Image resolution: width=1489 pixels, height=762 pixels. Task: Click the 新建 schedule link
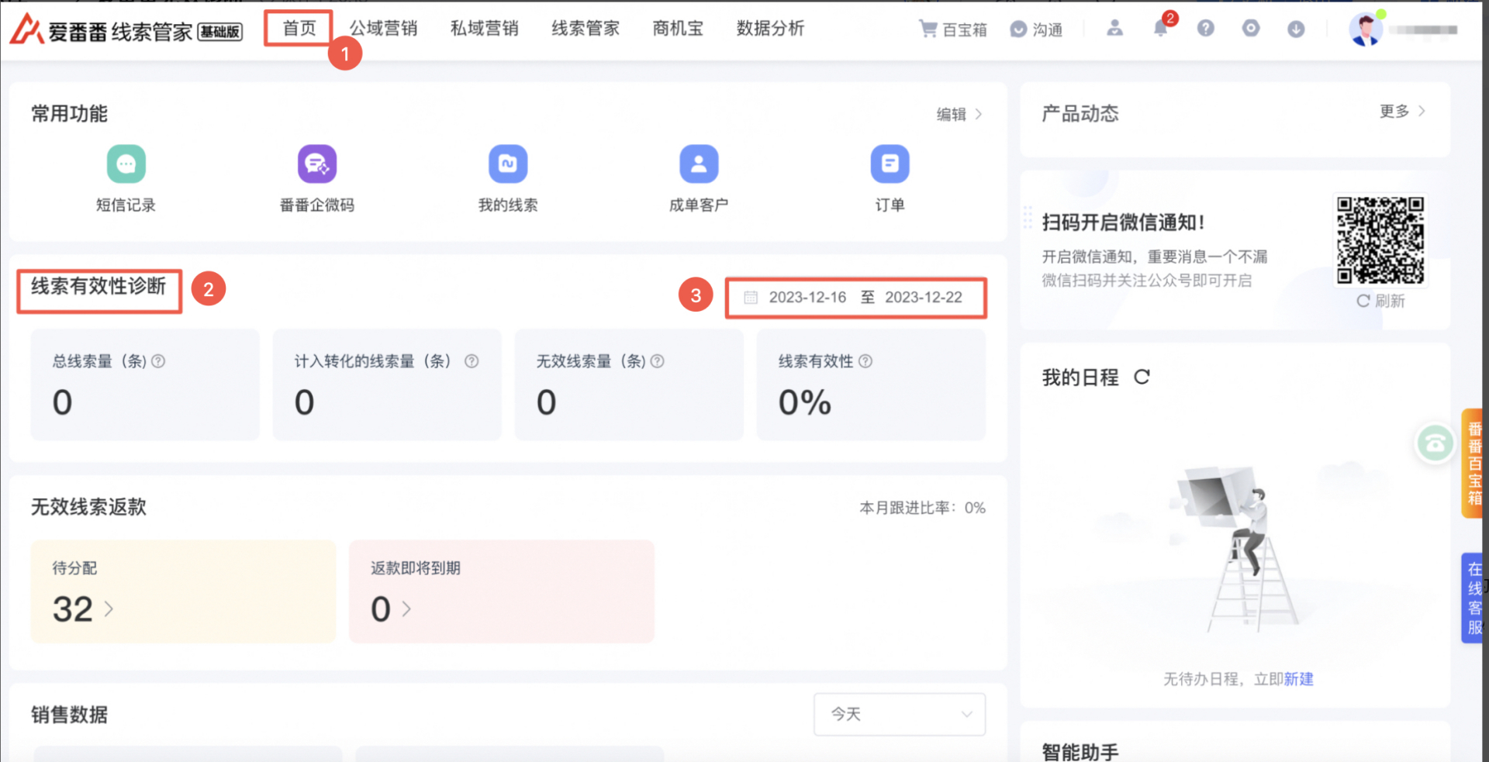tap(1298, 679)
